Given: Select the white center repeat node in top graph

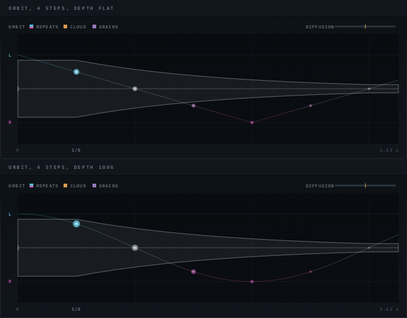Looking at the screenshot, I should tap(135, 89).
